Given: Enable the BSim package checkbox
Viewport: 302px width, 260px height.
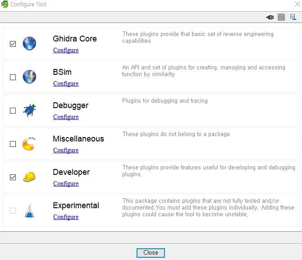Looking at the screenshot, I should click(13, 77).
